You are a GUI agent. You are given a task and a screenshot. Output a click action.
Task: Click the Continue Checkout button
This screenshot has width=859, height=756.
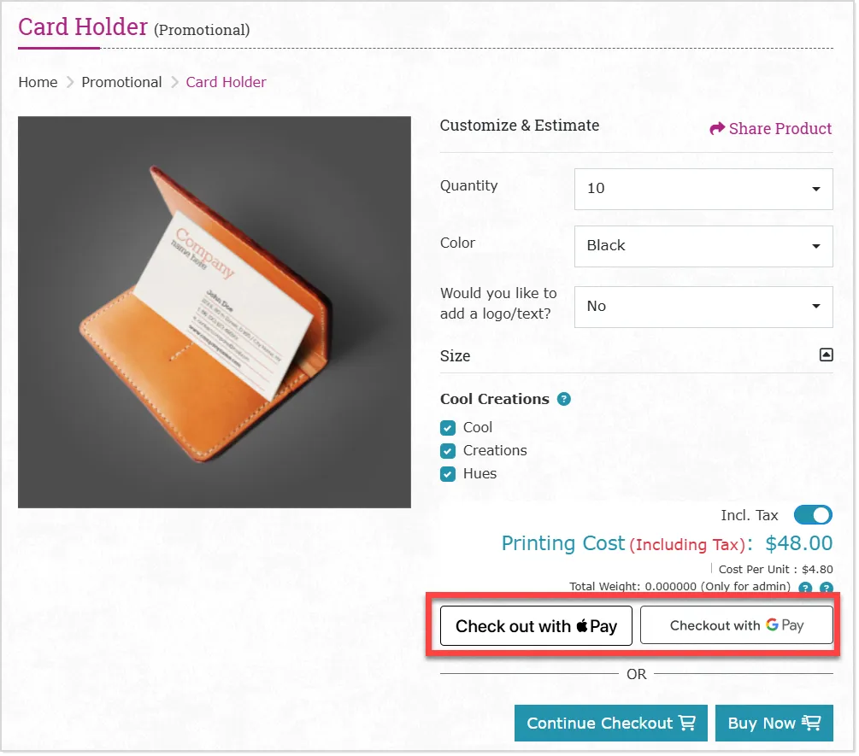(612, 724)
